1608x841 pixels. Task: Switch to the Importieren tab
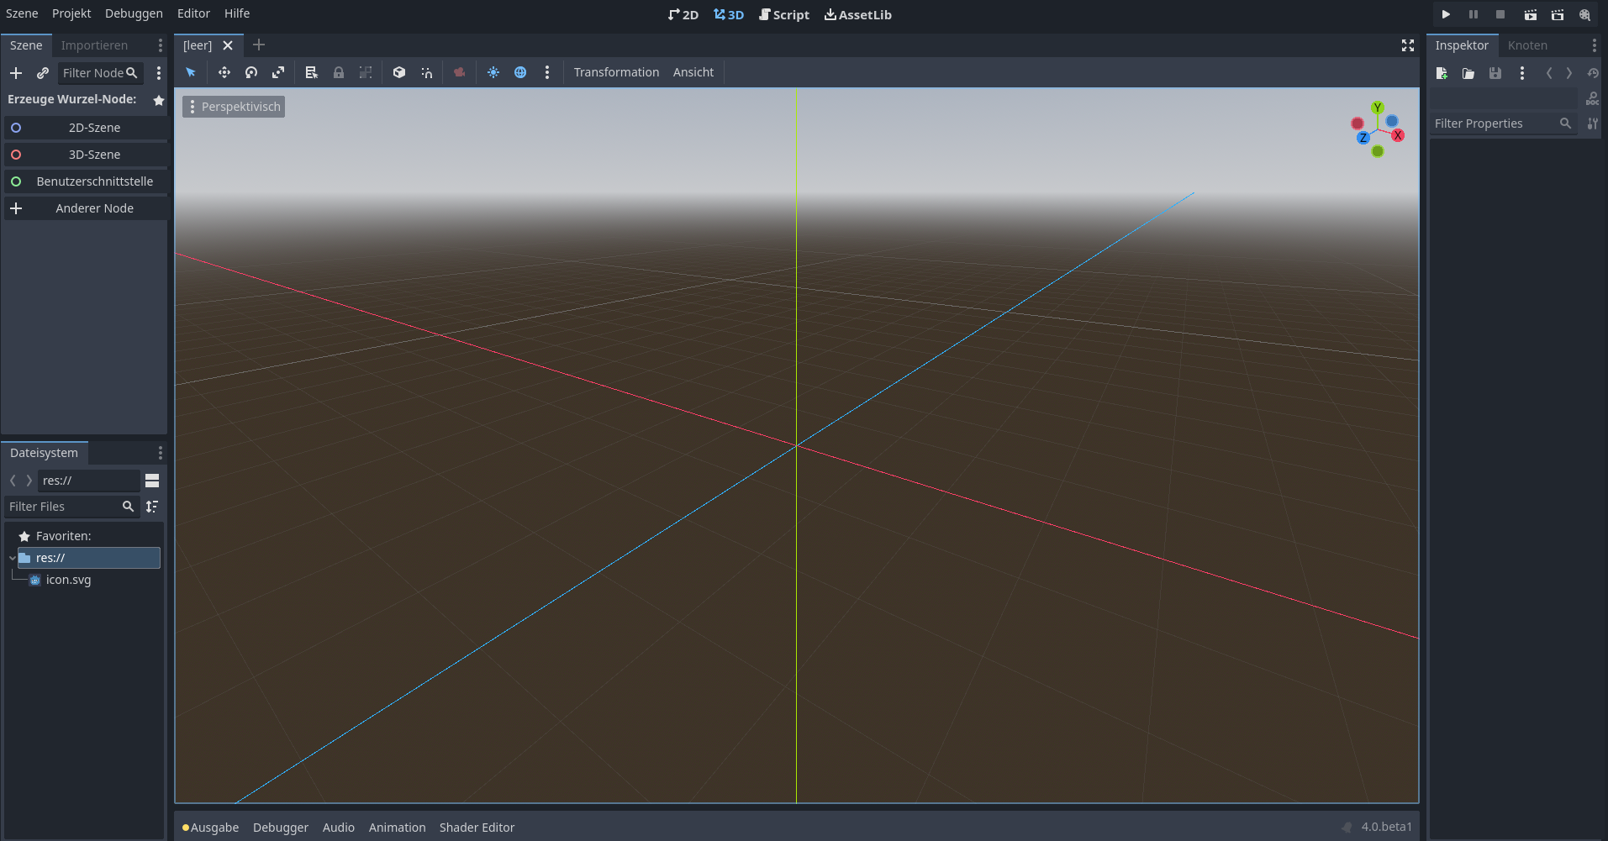[x=94, y=45]
